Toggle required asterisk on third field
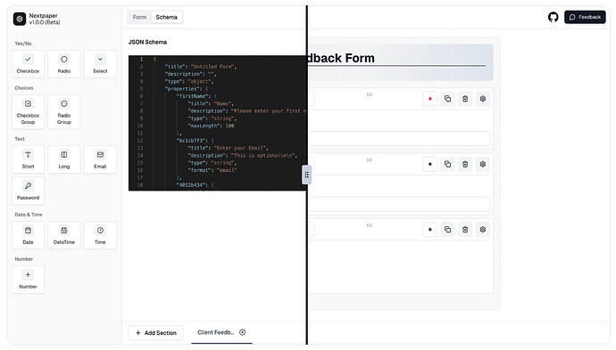The height and width of the screenshot is (350, 616). pos(429,230)
